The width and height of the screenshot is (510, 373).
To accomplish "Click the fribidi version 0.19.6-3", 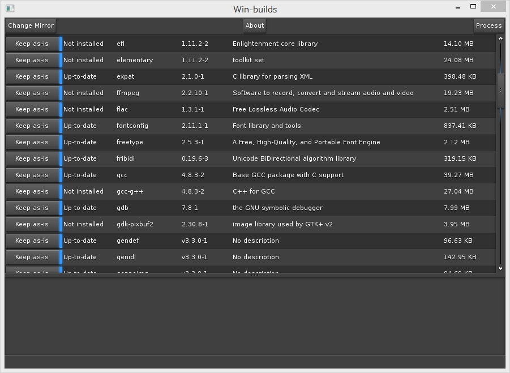I will tap(195, 158).
